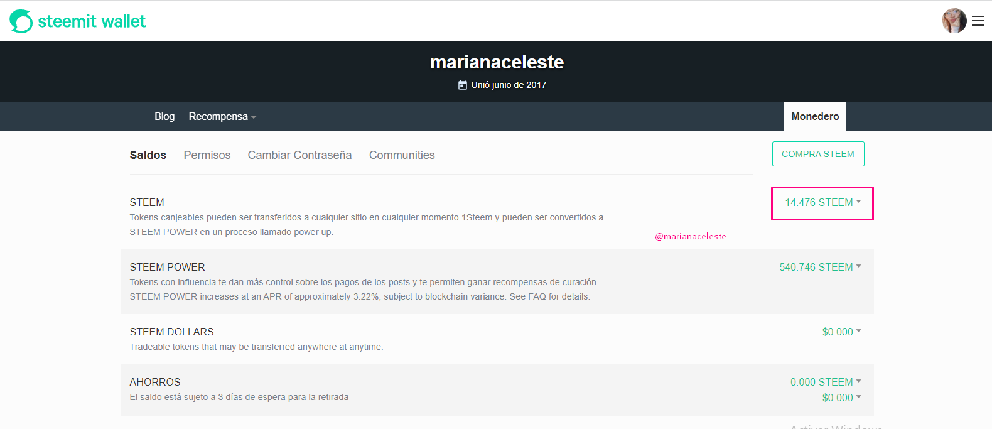Open the Communities tab

pos(402,155)
